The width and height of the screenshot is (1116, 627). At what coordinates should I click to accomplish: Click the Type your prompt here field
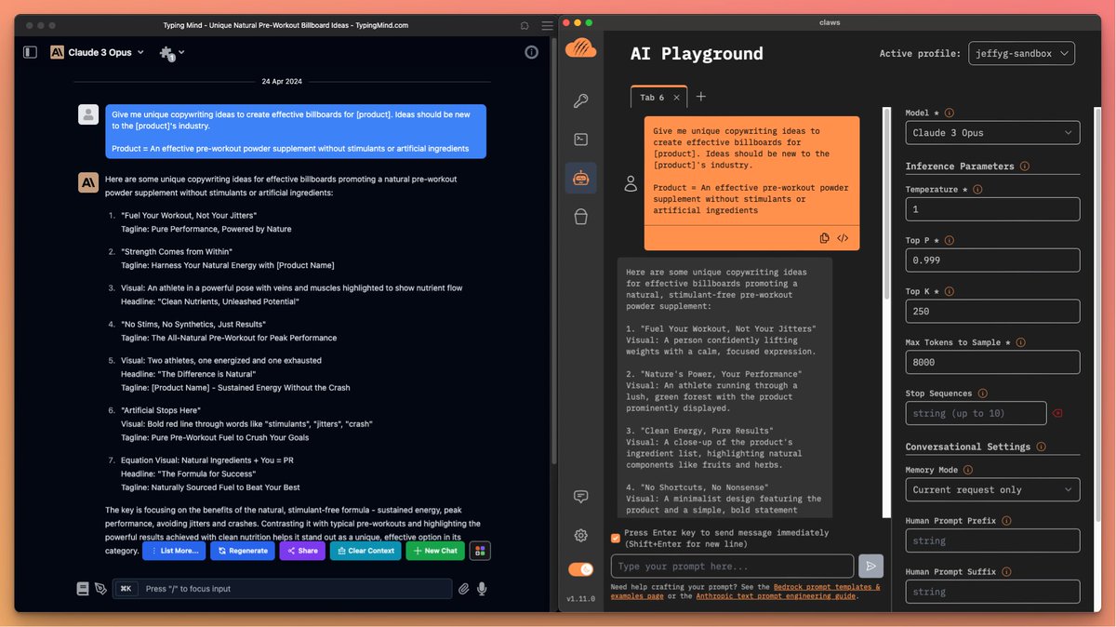coord(732,566)
